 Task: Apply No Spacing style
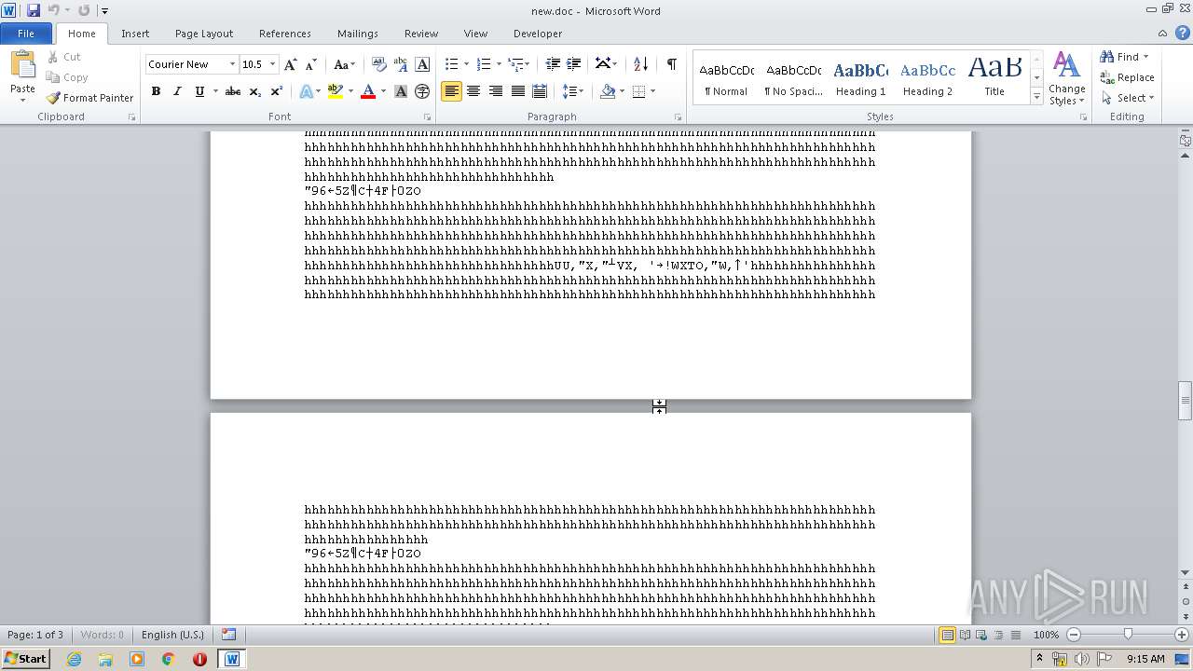pyautogui.click(x=793, y=78)
